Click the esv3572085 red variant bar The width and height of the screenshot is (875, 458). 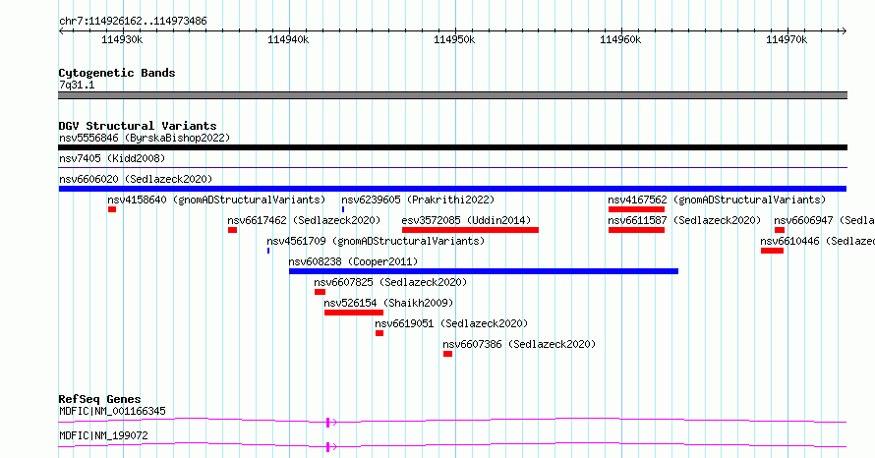[x=470, y=230]
